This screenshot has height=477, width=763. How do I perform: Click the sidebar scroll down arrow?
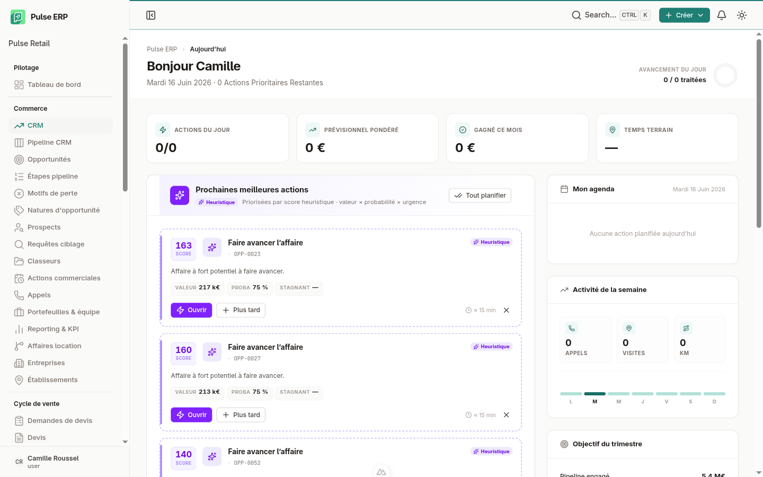[x=125, y=441]
